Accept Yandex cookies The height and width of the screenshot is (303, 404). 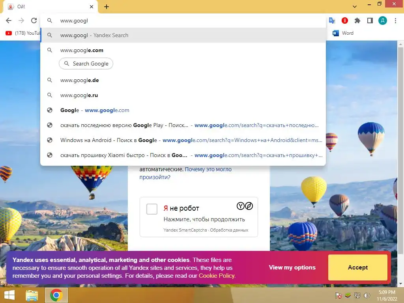point(357,267)
